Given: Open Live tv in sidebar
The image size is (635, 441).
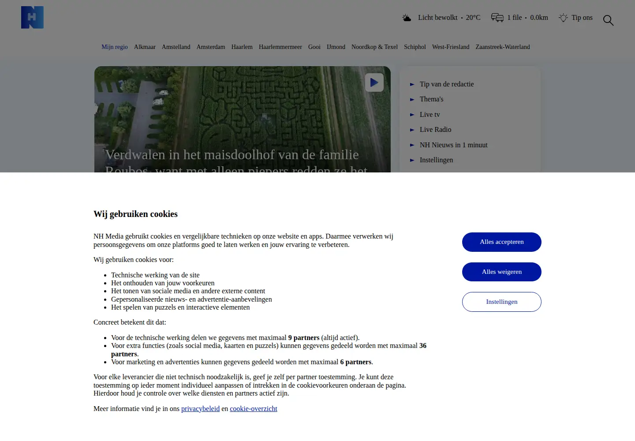Looking at the screenshot, I should click(x=430, y=115).
